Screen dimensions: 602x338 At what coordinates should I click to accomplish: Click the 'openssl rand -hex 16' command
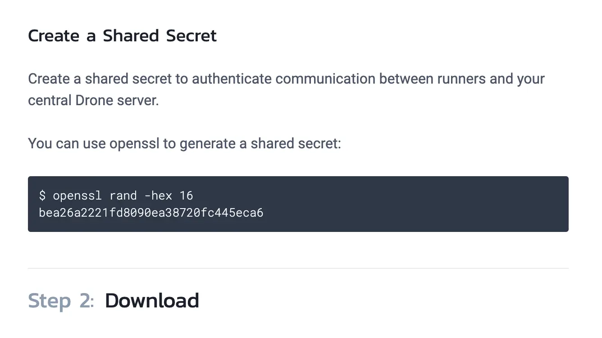click(x=123, y=196)
